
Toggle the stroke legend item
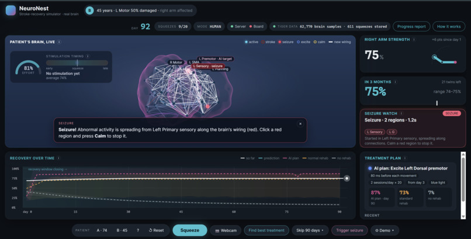tap(268, 42)
